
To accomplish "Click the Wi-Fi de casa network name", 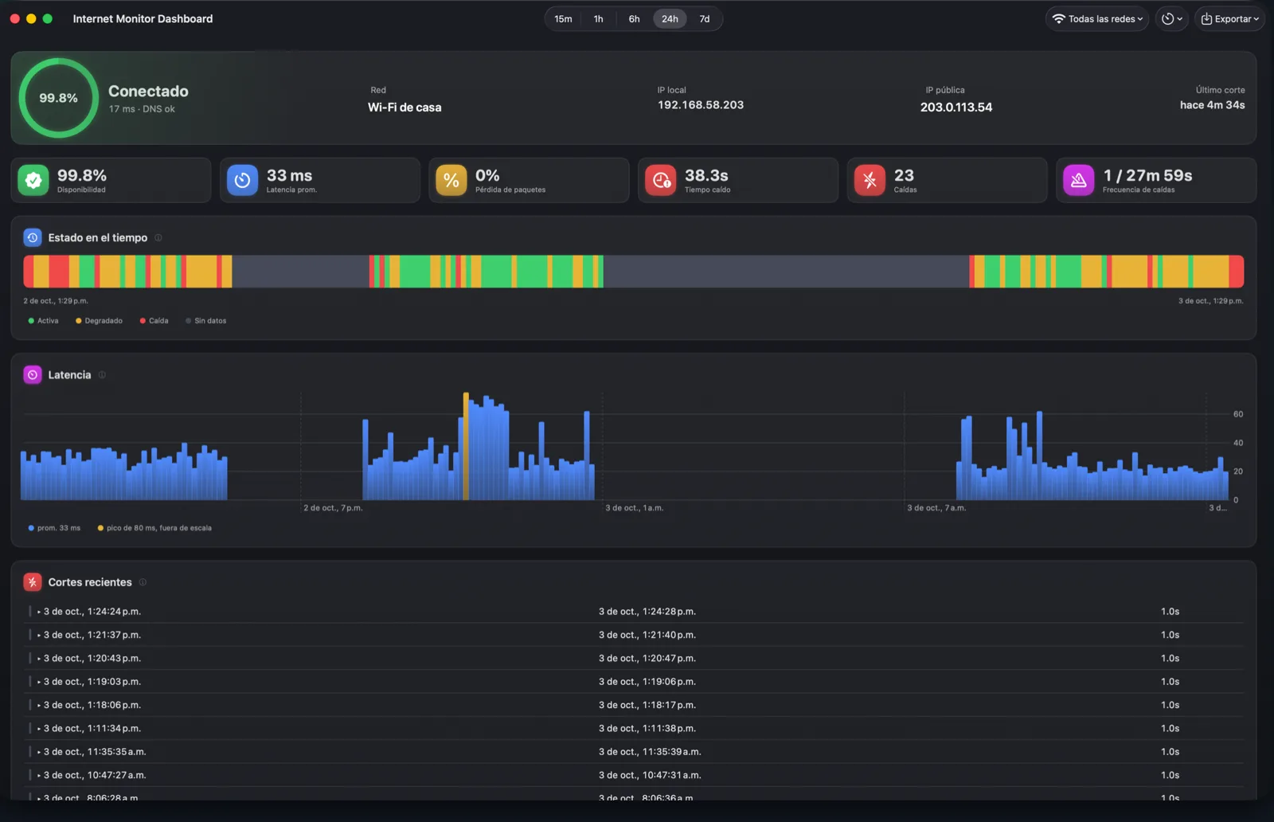I will [404, 108].
